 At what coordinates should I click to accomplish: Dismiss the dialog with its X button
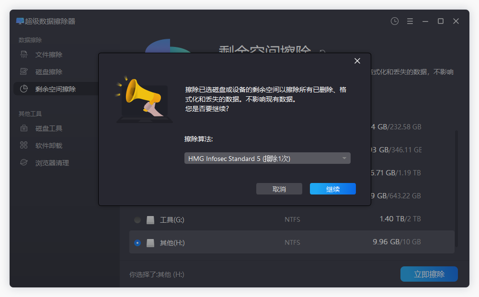pos(357,61)
